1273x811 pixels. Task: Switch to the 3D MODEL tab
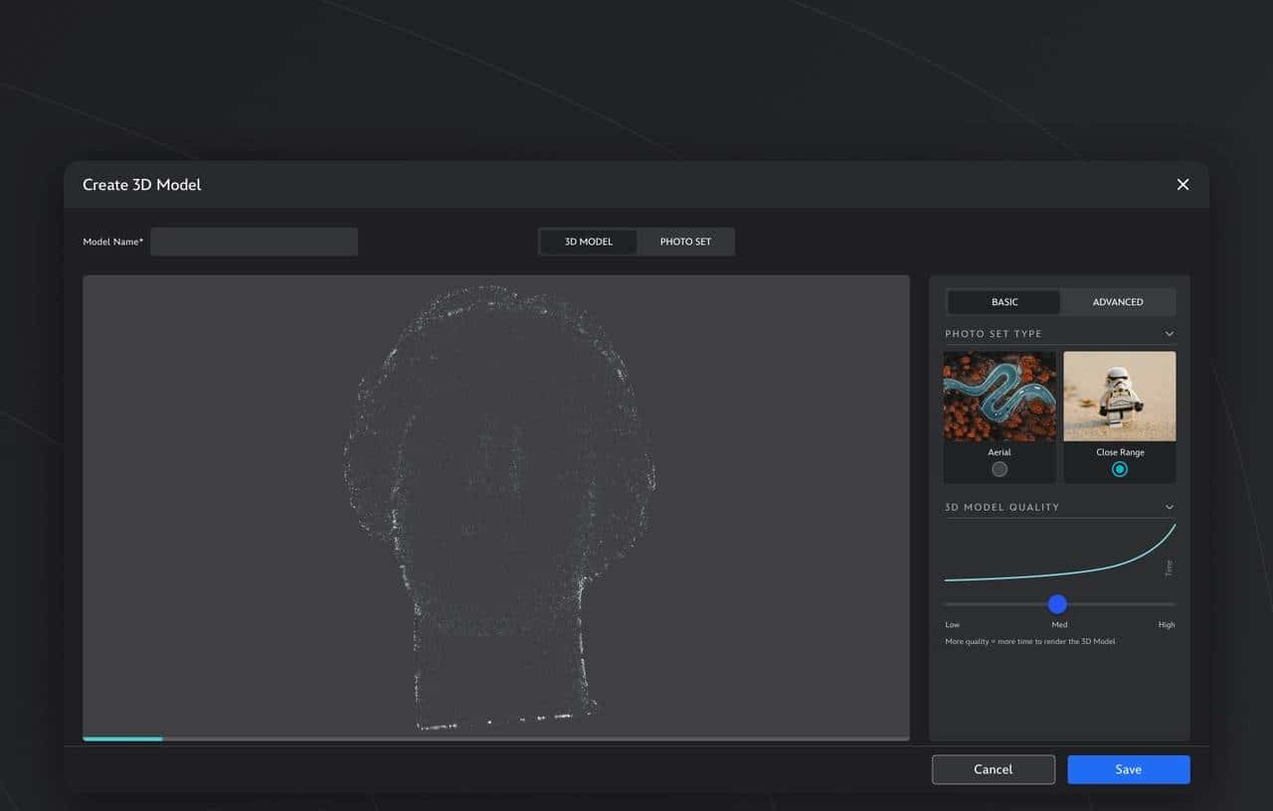tap(588, 242)
